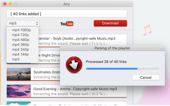Click the red download arrow ball icon
The height and width of the screenshot is (106, 170).
point(74,65)
